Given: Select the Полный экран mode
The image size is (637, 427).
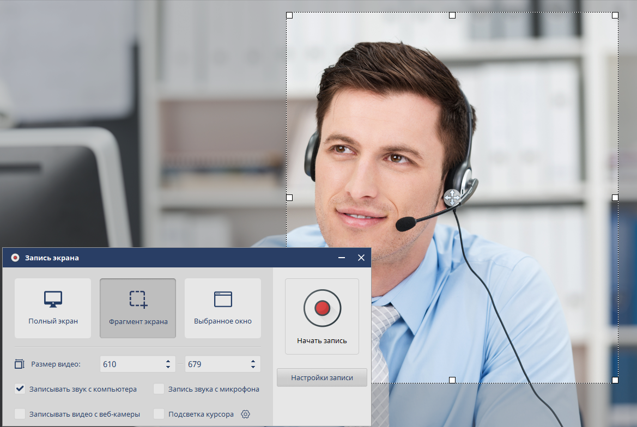Looking at the screenshot, I should click(53, 308).
